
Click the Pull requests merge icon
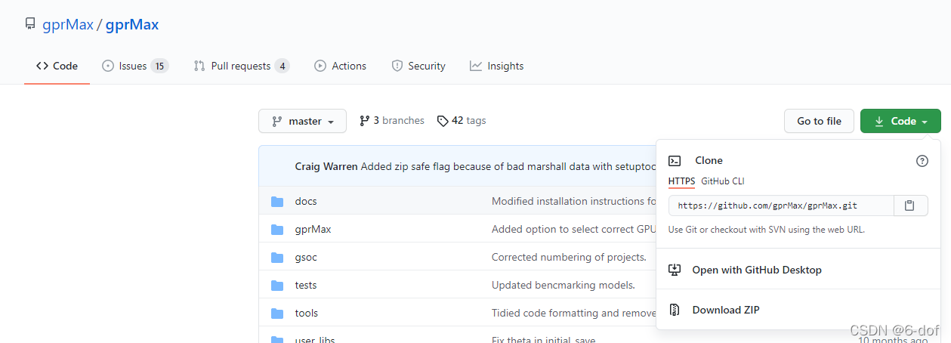(x=199, y=66)
